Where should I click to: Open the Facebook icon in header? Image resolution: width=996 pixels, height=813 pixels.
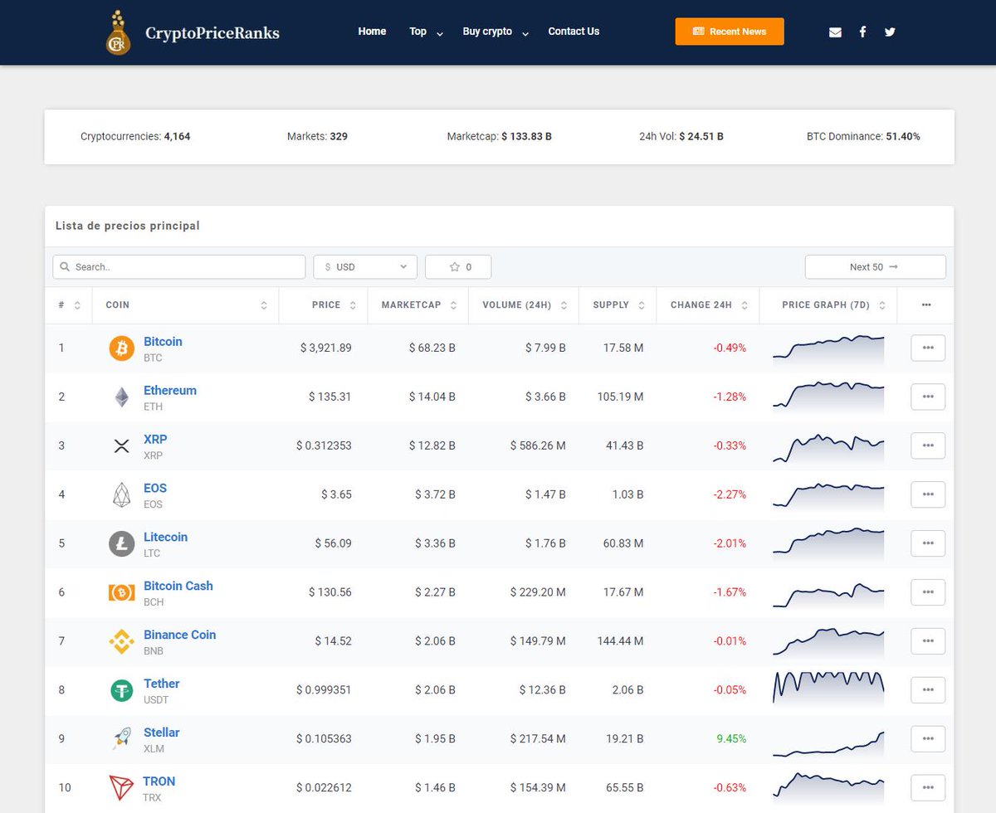(x=862, y=32)
